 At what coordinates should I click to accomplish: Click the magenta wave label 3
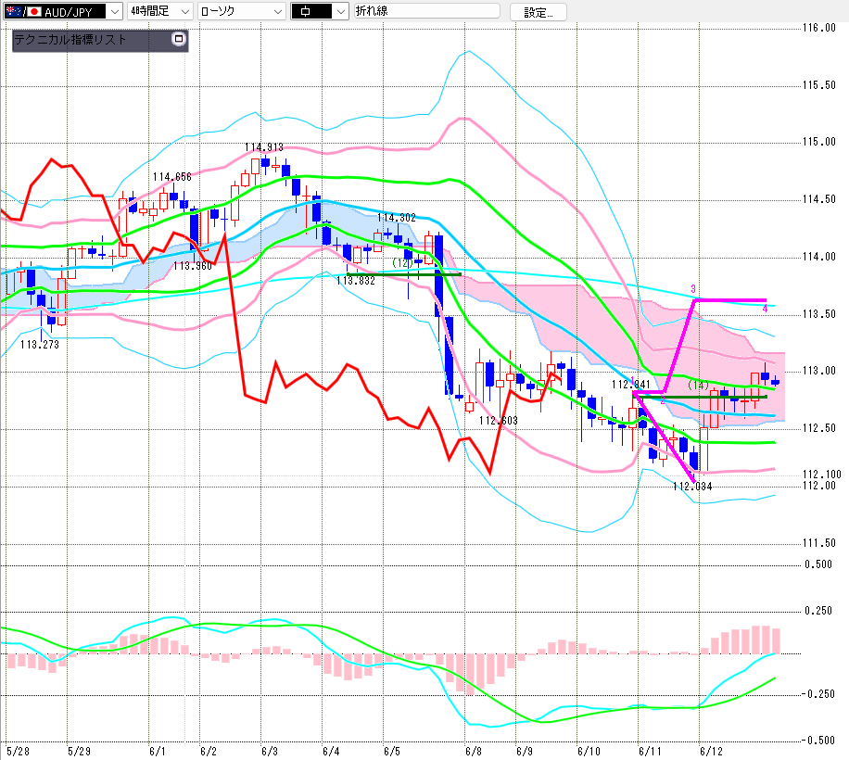click(x=693, y=289)
